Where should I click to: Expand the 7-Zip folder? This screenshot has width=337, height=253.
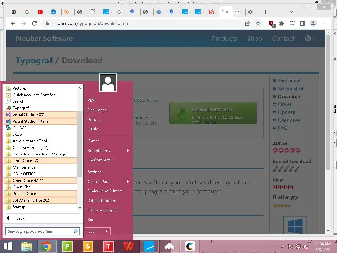(x=40, y=134)
